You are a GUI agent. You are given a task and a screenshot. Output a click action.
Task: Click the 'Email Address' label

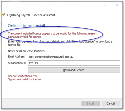[x=16, y=56]
